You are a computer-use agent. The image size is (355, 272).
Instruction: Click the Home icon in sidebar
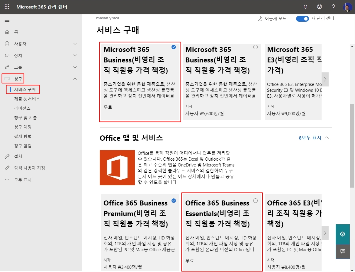point(7,32)
